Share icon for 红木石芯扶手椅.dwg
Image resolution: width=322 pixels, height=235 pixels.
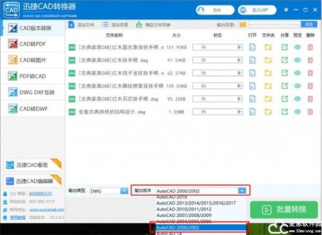tap(284, 99)
